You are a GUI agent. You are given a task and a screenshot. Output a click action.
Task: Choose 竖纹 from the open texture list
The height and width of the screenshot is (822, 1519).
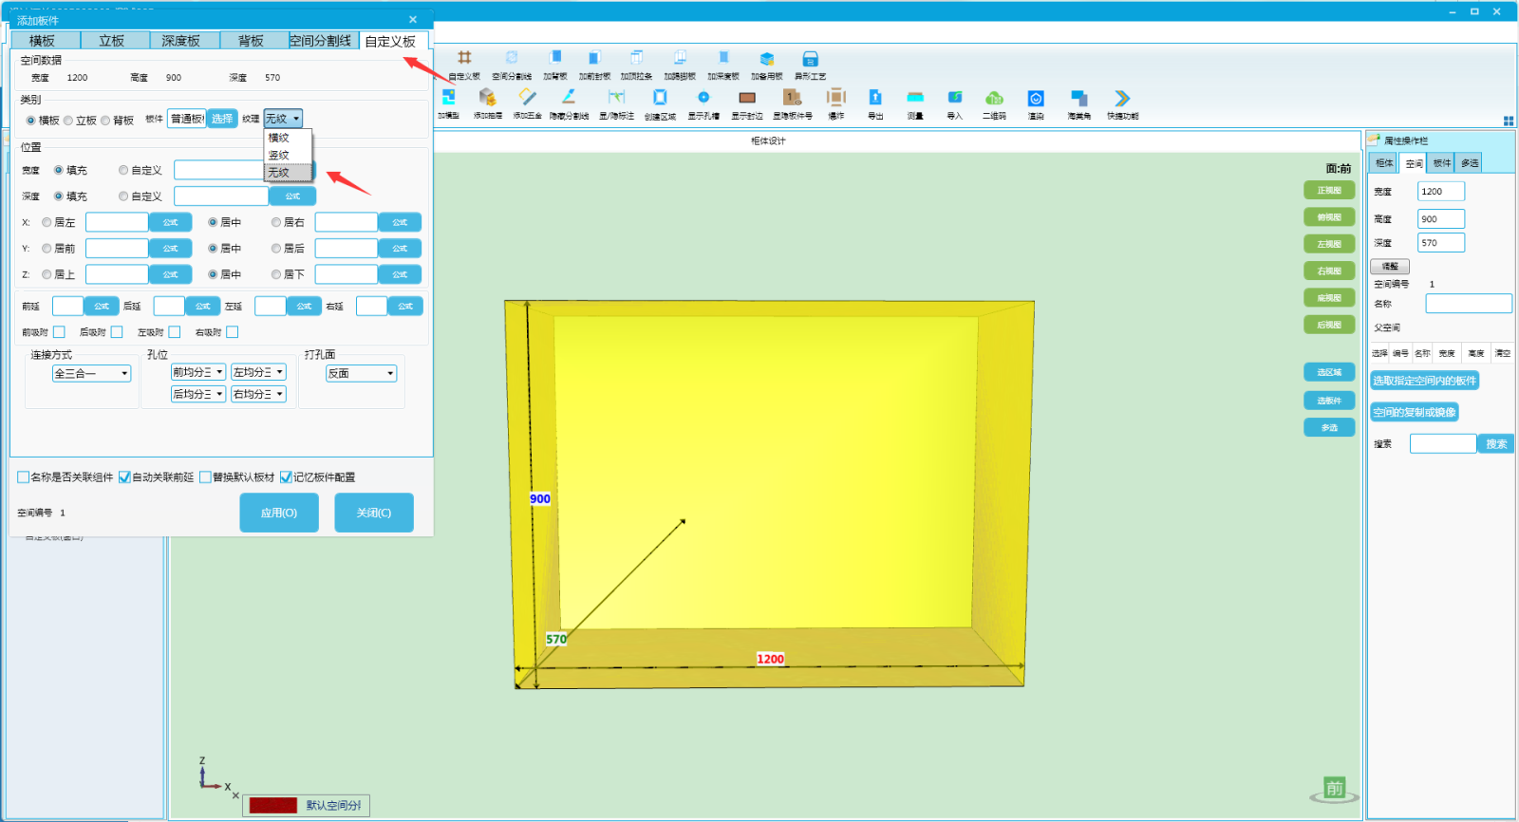click(x=279, y=155)
